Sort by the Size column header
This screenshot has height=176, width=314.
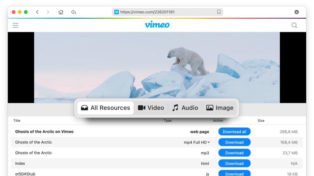pos(261,120)
